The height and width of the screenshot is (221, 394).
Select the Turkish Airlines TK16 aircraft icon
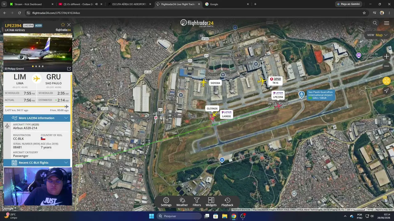pos(262,81)
